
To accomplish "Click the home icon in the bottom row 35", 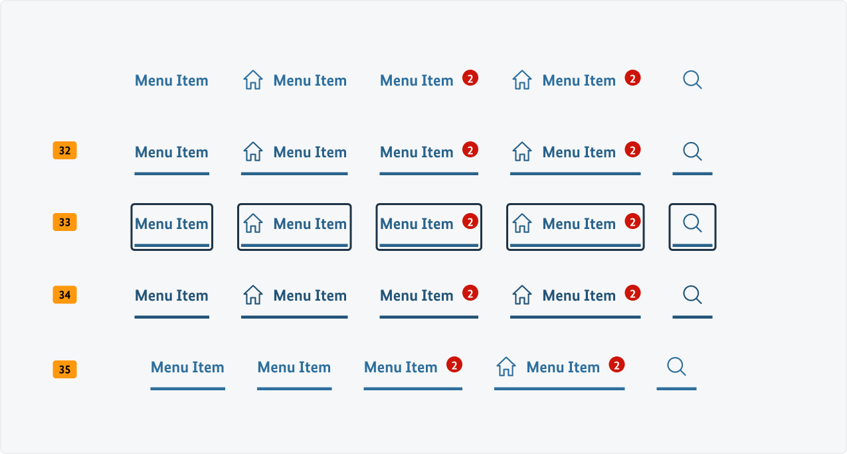I will (506, 366).
